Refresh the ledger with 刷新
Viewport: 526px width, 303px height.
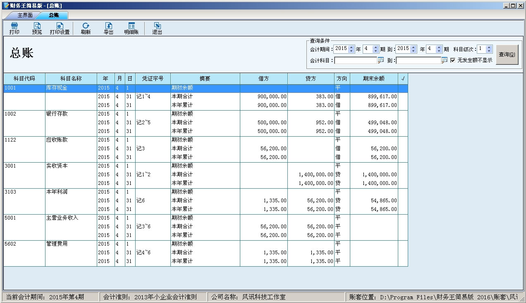(86, 28)
